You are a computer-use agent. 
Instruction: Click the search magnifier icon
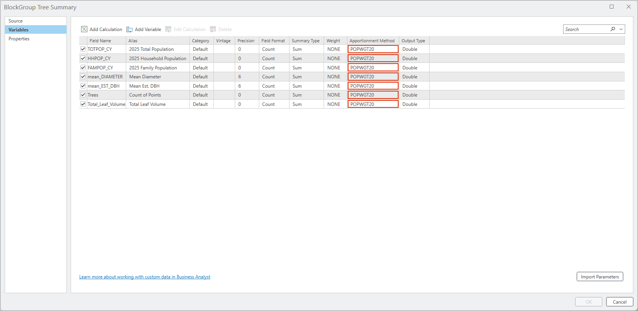(613, 29)
